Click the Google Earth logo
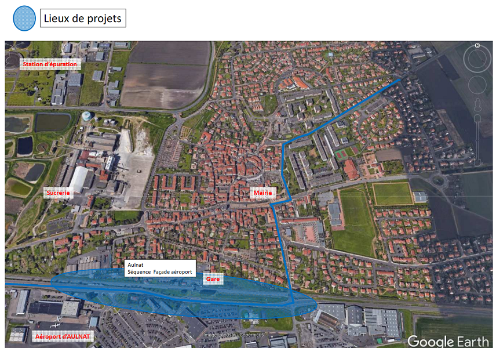The image size is (496, 348). [x=448, y=342]
